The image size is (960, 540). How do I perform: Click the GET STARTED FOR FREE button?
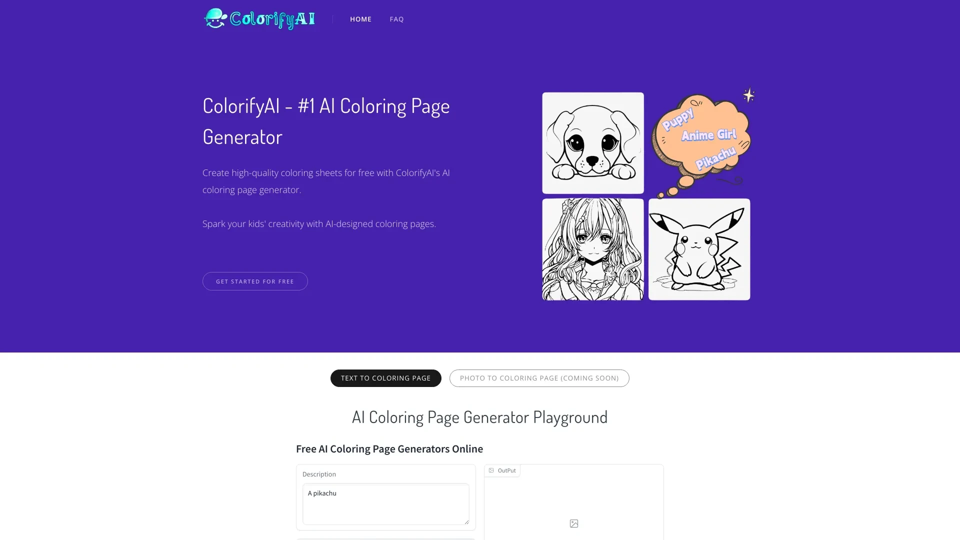click(x=254, y=281)
